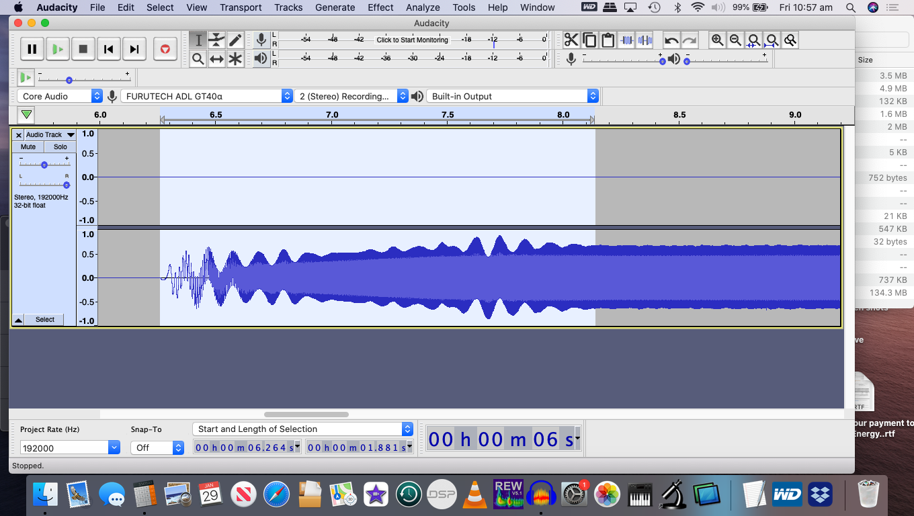The width and height of the screenshot is (914, 516).
Task: Skip to end of the track
Action: [134, 49]
